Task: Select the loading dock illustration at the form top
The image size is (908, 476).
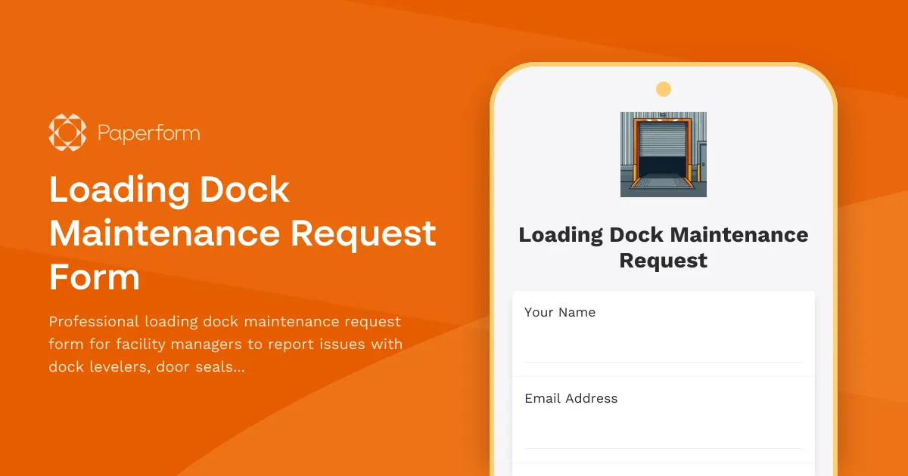Action: tap(664, 153)
